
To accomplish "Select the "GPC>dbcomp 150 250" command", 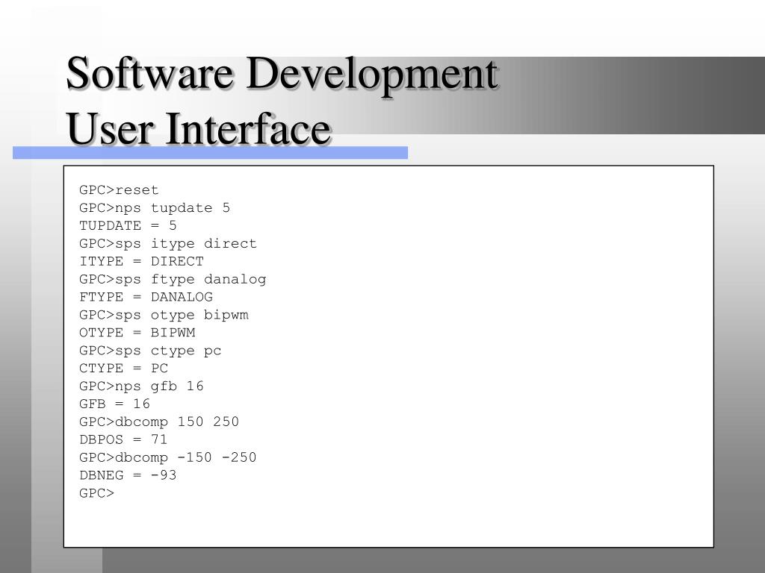I will tap(159, 422).
